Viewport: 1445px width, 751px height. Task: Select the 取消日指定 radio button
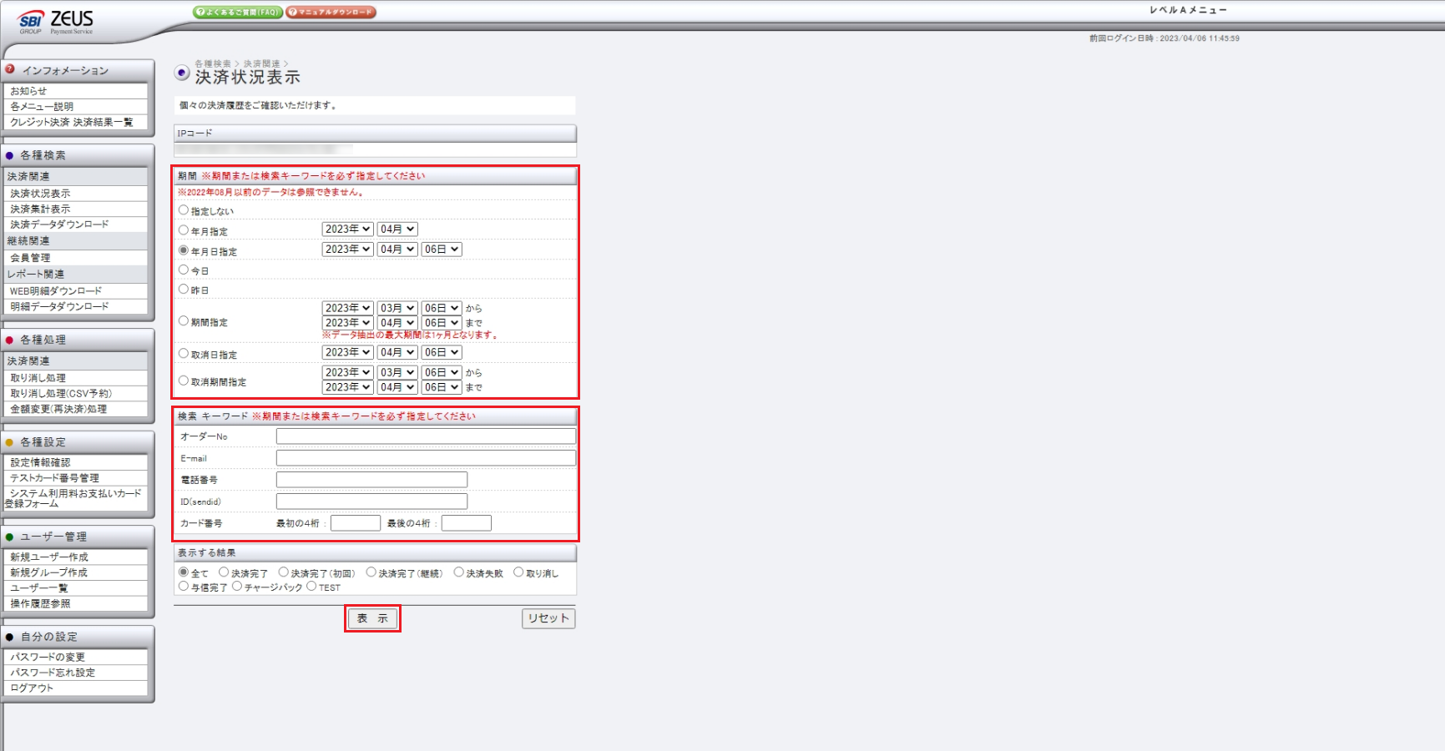tap(184, 354)
